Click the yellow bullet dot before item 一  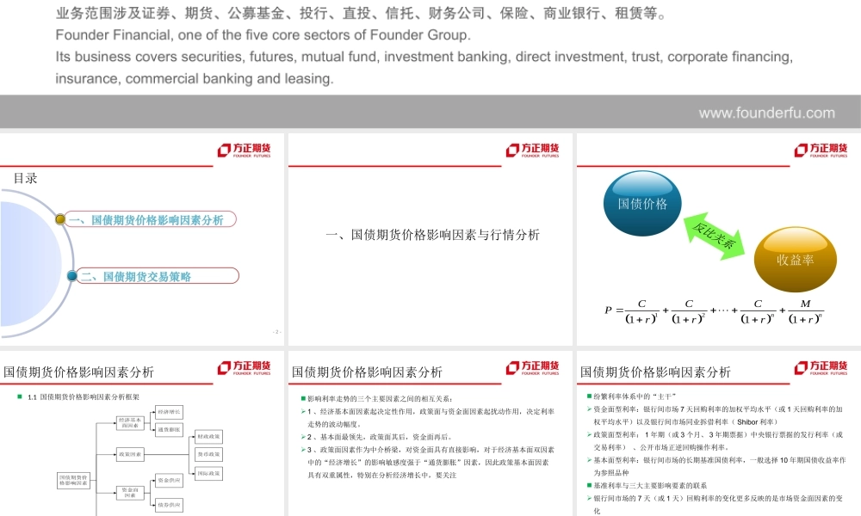click(59, 219)
